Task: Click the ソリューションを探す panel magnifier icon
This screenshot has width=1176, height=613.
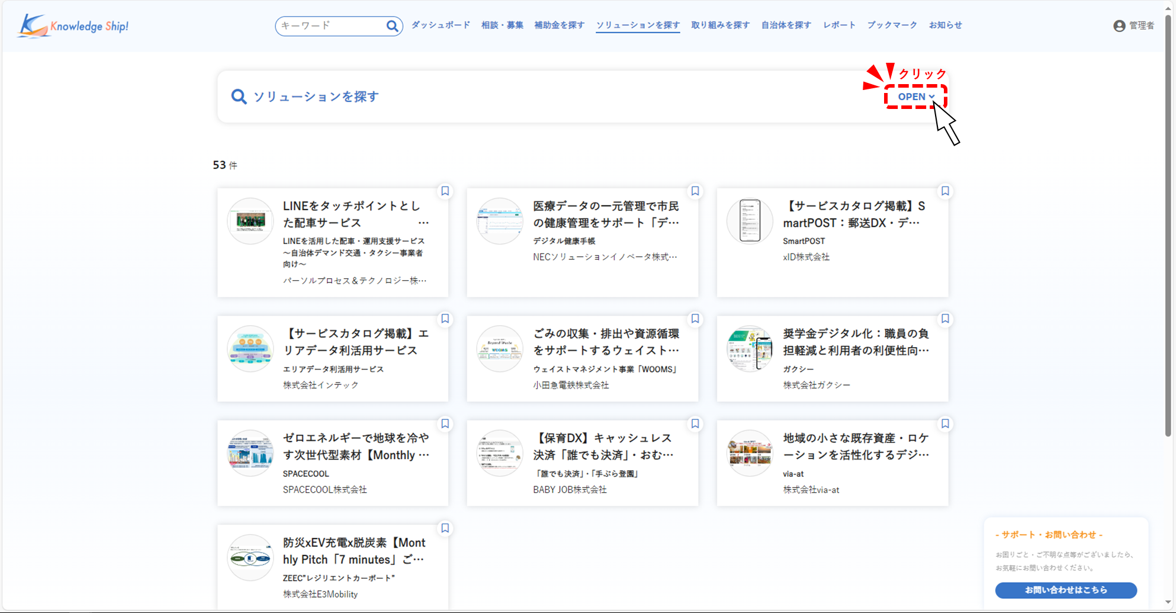Action: (x=239, y=97)
